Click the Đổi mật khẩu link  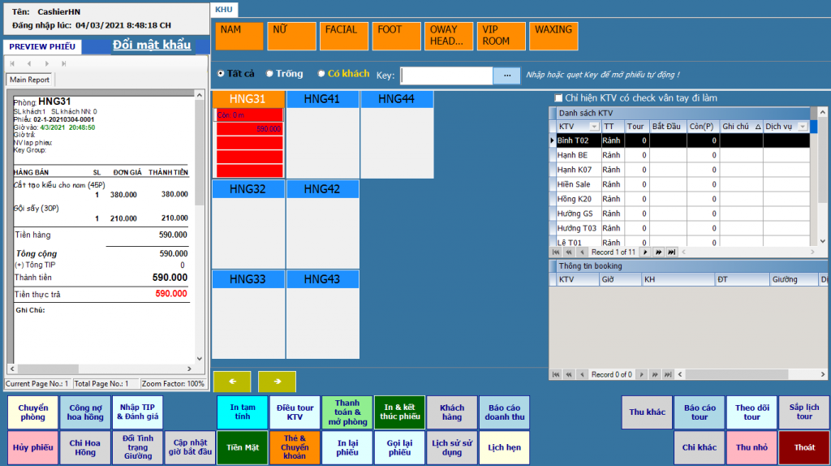[152, 45]
